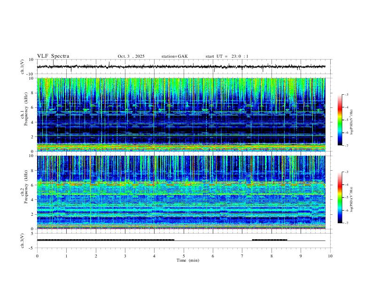
Task: Click time axis tick label "2"
Action: (x=96, y=256)
